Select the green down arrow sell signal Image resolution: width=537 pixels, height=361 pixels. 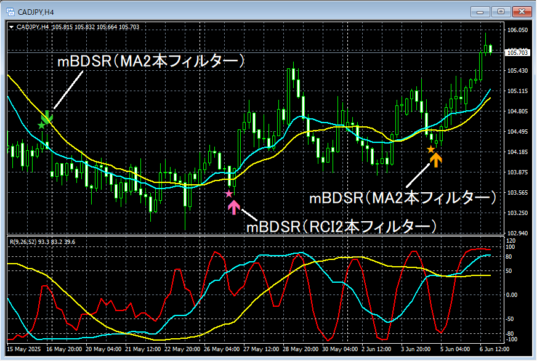(47, 117)
